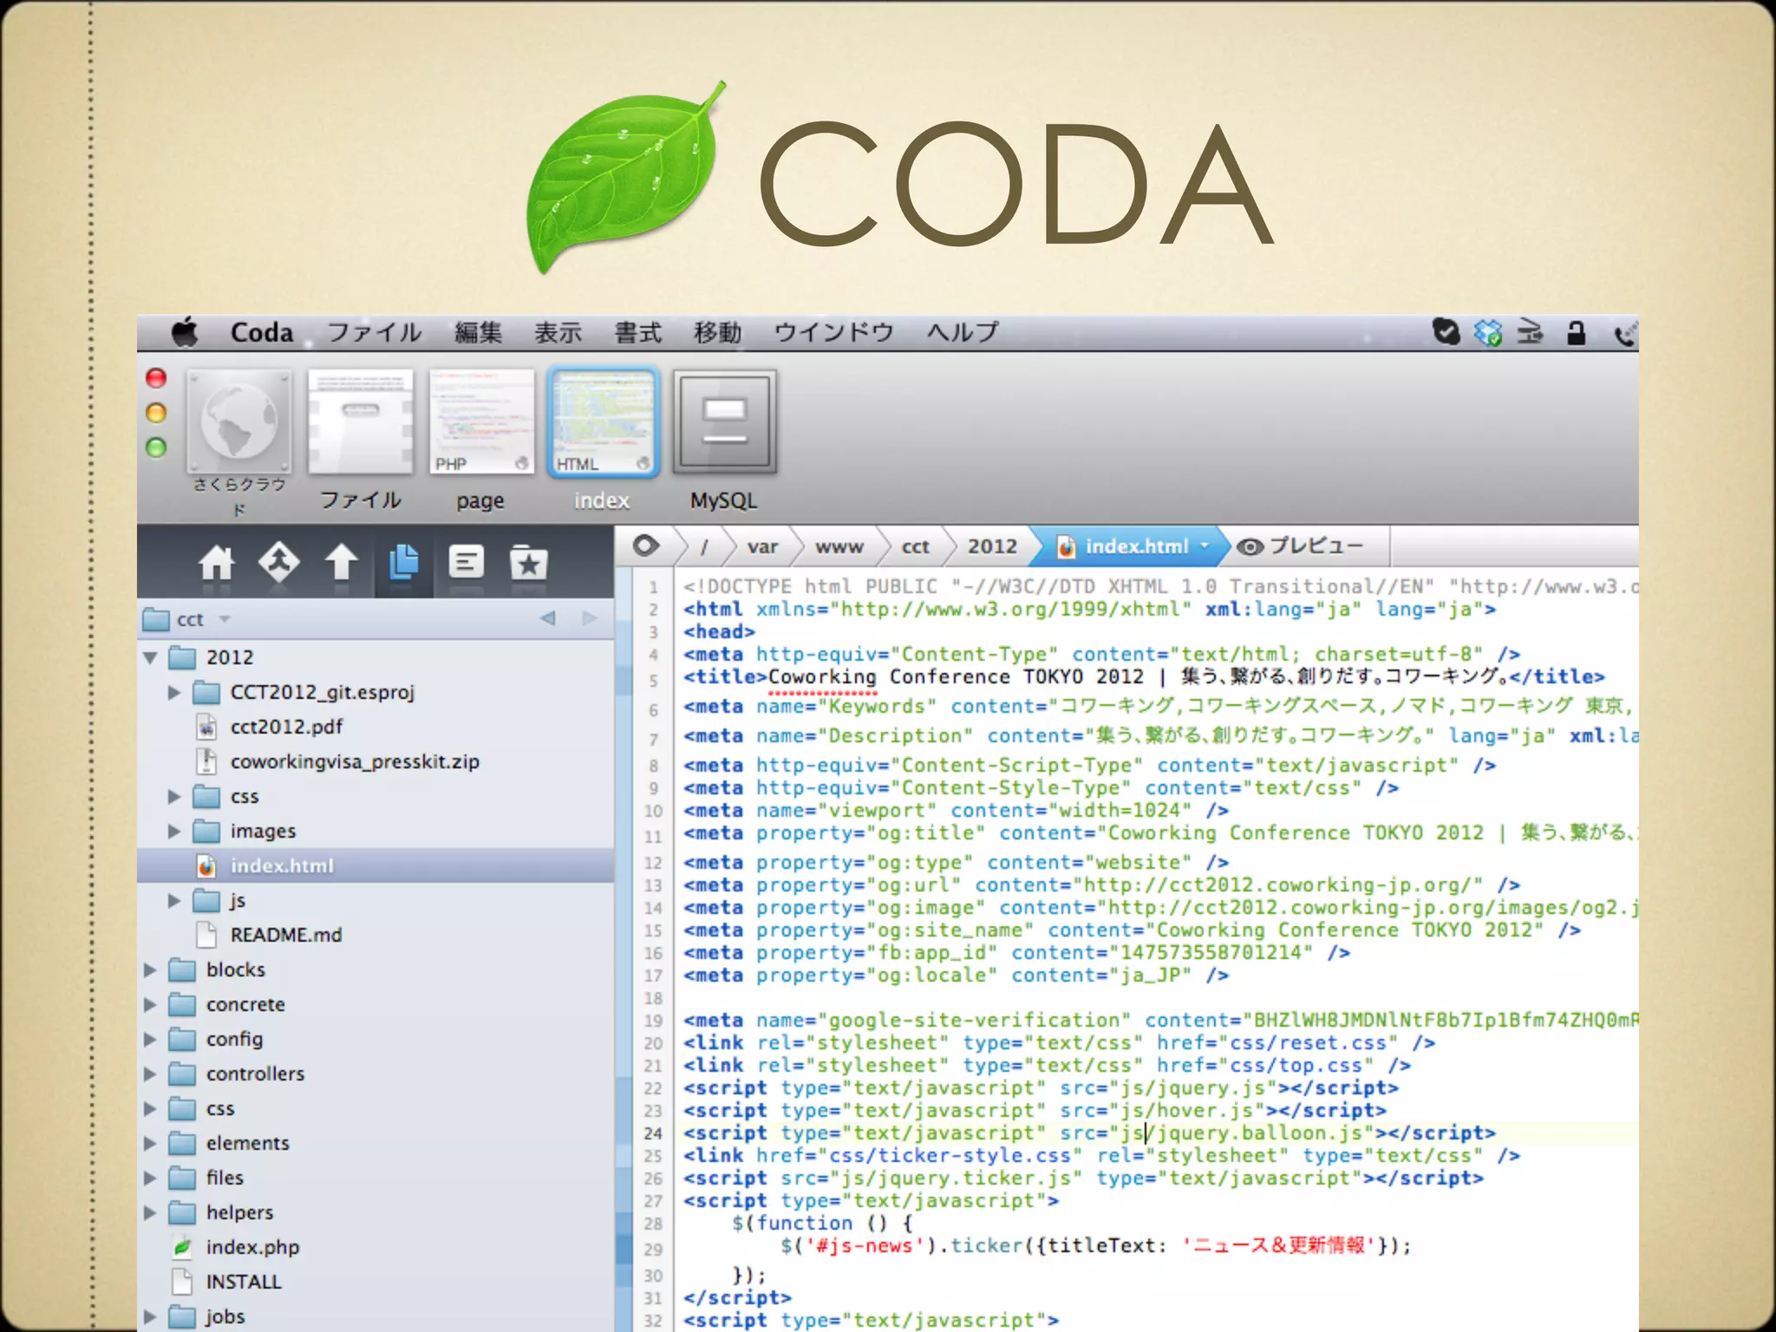Viewport: 1776px width, 1332px height.
Task: Click the Firefox icon beside index.html in path
Action: click(1067, 547)
